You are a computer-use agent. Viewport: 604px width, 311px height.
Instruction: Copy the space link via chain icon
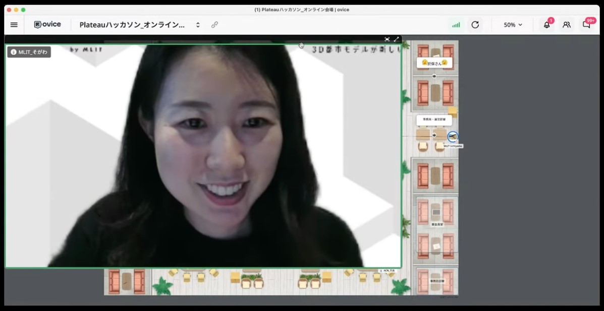(214, 25)
